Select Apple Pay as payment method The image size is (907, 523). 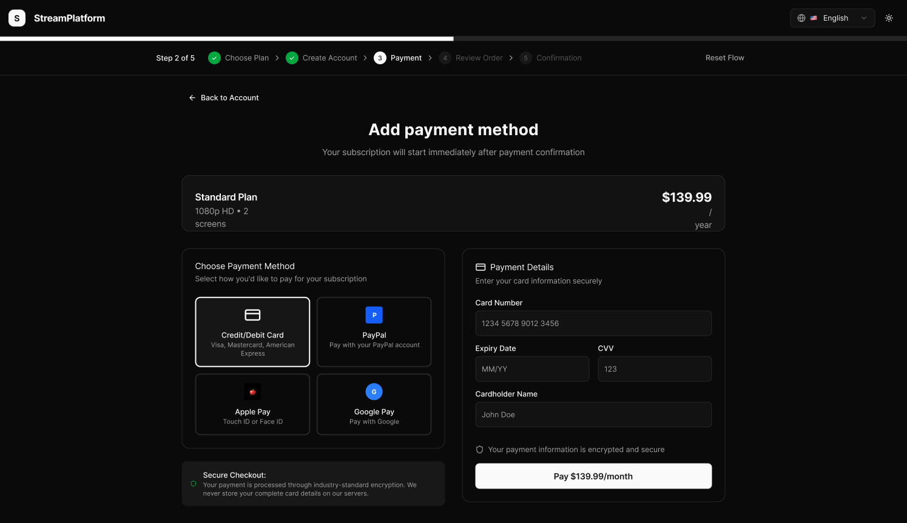pyautogui.click(x=252, y=404)
